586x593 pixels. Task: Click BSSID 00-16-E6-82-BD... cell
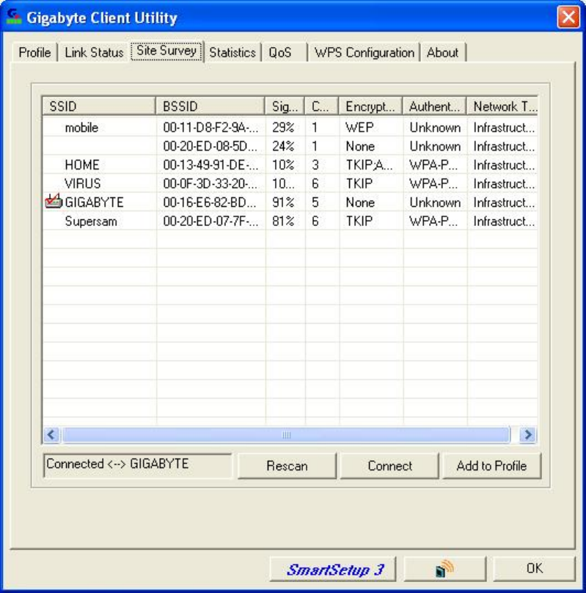pyautogui.click(x=210, y=202)
